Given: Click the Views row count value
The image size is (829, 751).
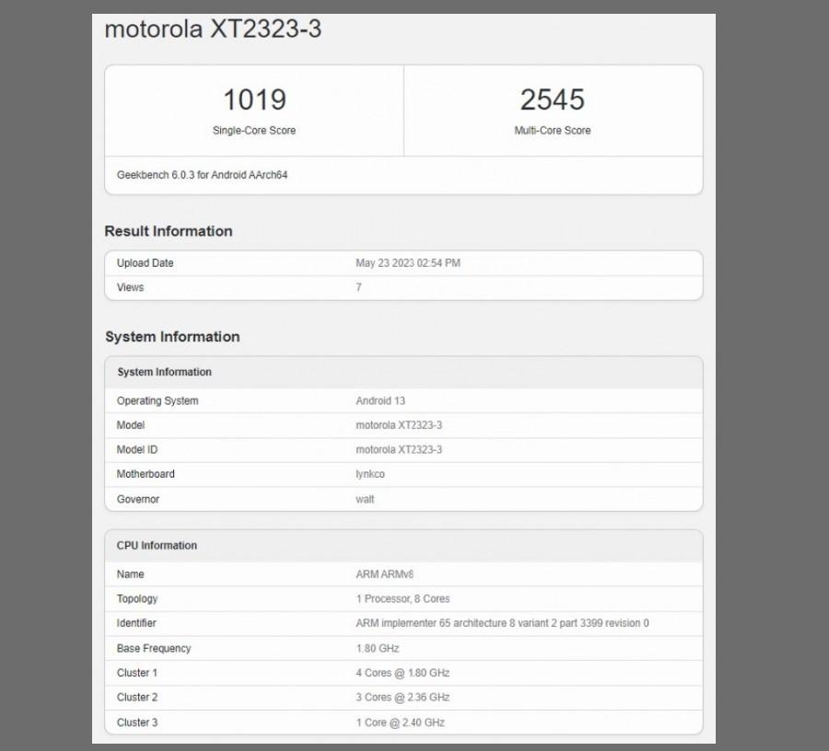Looking at the screenshot, I should pyautogui.click(x=358, y=287).
